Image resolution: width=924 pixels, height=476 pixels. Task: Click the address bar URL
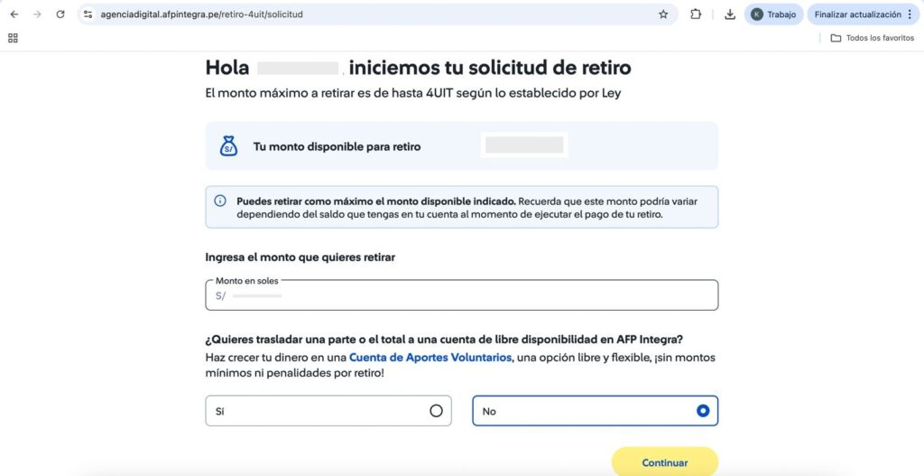(x=201, y=14)
